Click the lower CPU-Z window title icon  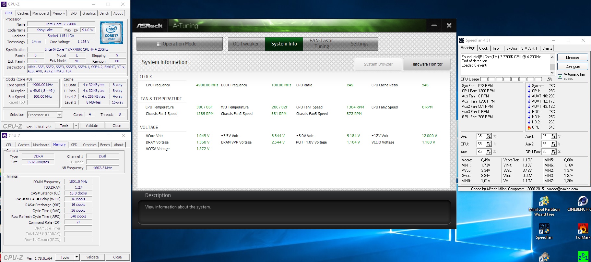[5, 136]
